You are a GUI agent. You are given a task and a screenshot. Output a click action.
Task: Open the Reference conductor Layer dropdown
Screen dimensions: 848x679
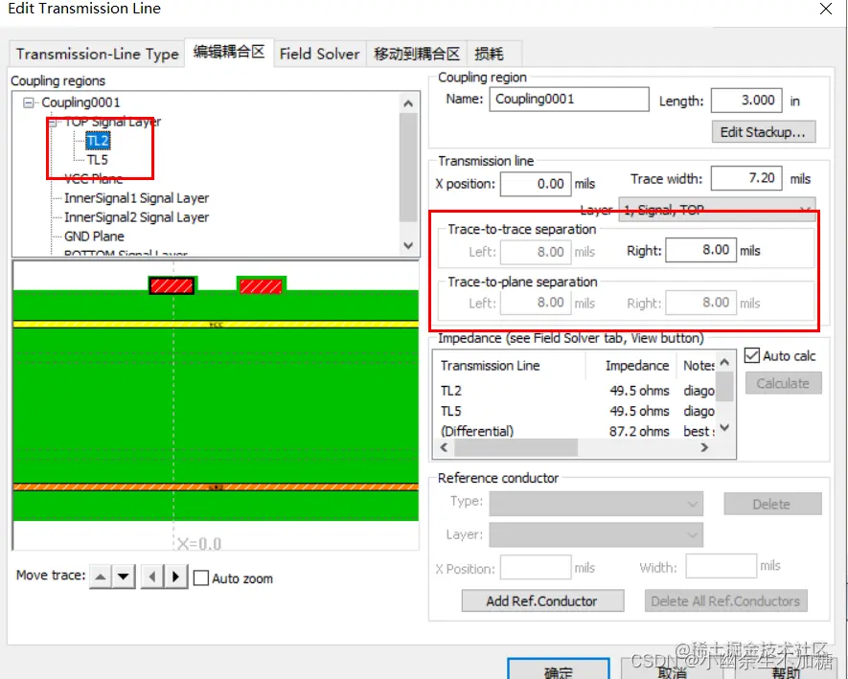point(596,535)
